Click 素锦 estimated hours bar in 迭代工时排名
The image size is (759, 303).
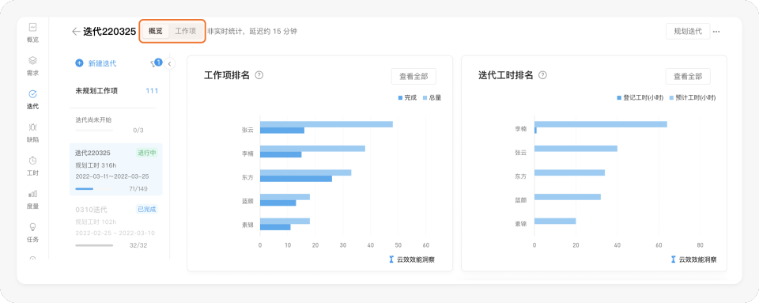click(555, 221)
